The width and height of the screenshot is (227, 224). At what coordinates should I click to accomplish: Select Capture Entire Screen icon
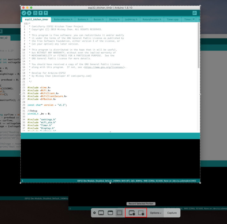point(101,213)
